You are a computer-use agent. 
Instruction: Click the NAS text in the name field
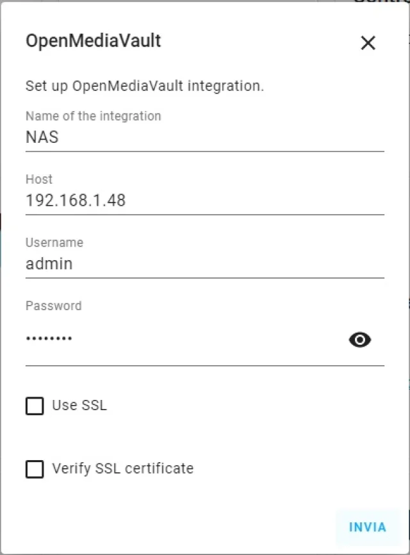click(x=42, y=137)
